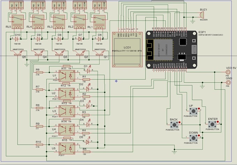This screenshot has width=237, height=165.
Task: Select resistor R14
Action: click(67, 119)
